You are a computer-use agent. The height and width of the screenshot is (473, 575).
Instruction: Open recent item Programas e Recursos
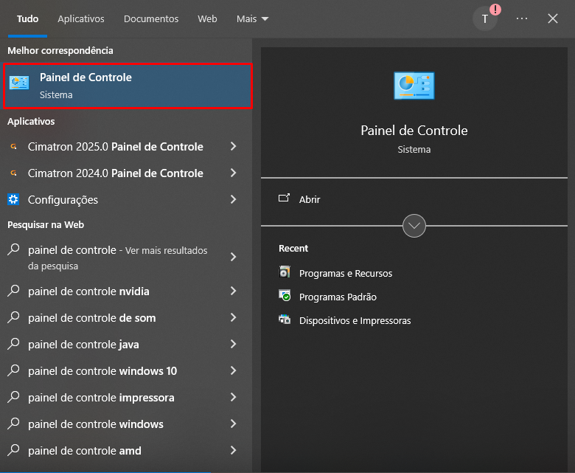(x=346, y=273)
